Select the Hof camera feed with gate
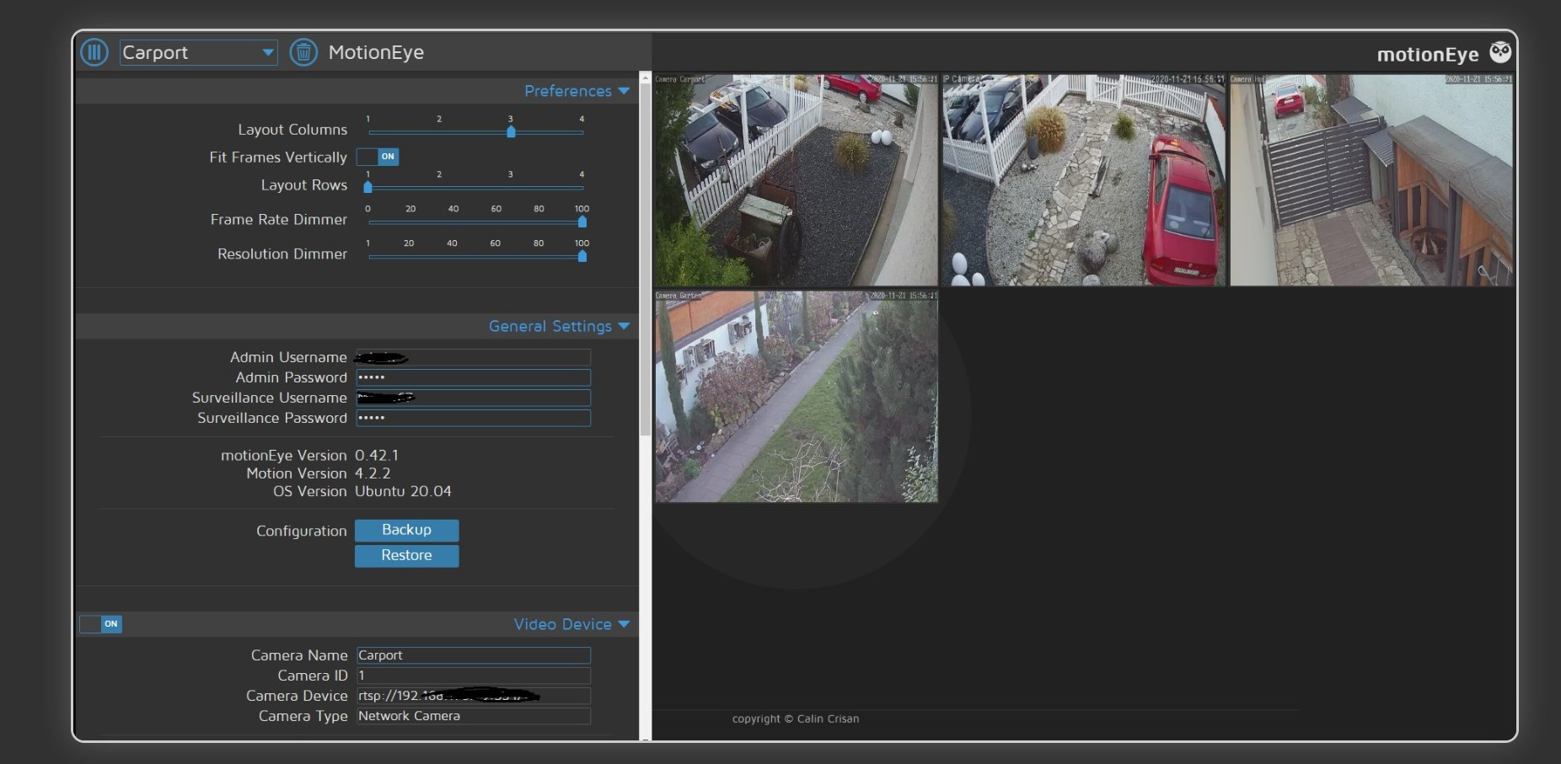The height and width of the screenshot is (764, 1561). (1371, 180)
